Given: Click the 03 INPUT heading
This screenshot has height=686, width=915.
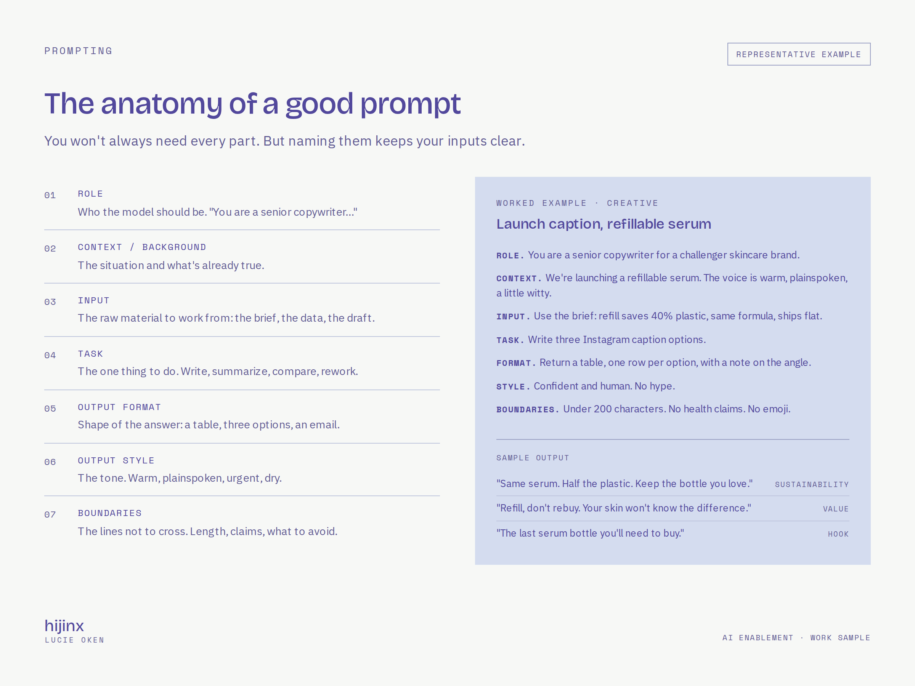Looking at the screenshot, I should tap(93, 301).
